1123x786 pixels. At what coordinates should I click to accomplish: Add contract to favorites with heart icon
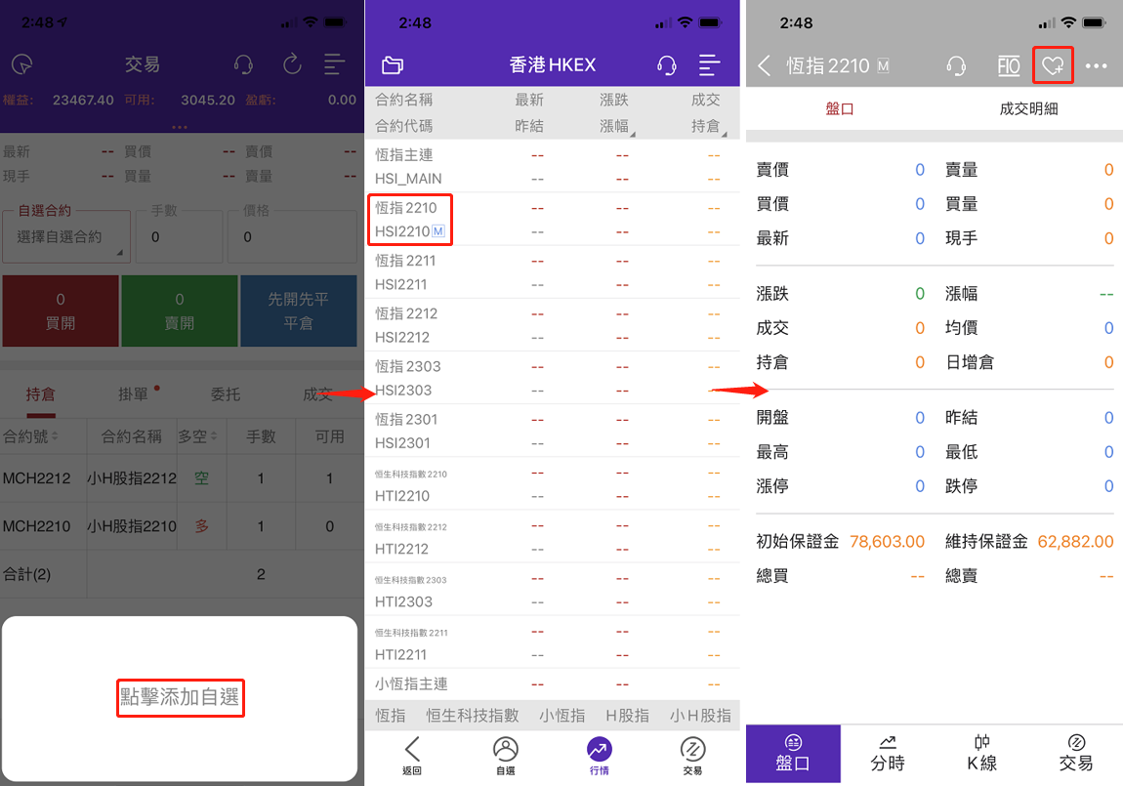point(1052,65)
